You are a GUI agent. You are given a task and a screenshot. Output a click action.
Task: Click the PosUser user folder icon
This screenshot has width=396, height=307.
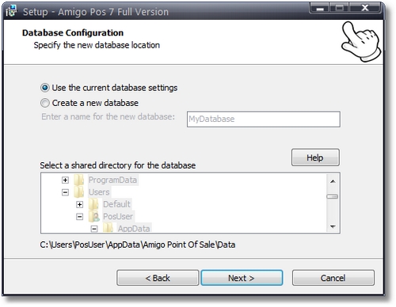pos(94,216)
